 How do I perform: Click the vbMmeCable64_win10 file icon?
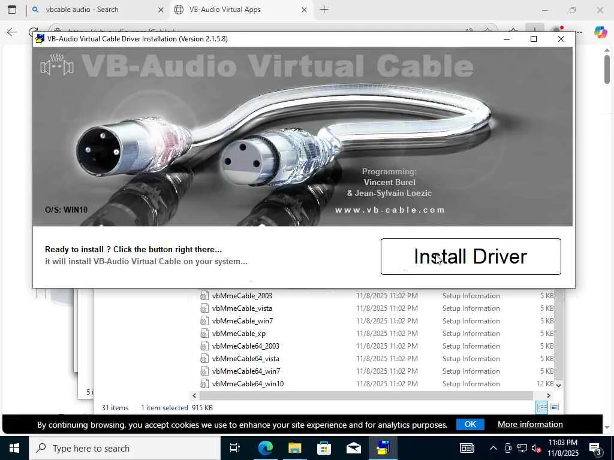[x=204, y=384]
